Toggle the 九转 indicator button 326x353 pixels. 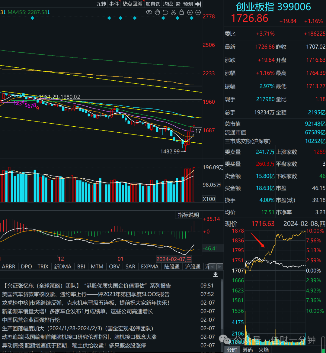pyautogui.click(x=101, y=4)
